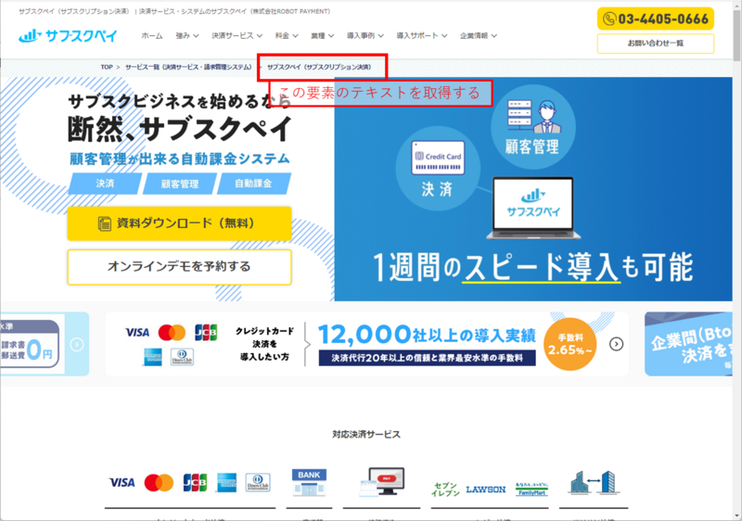
Task: Expand the 導入事例 dropdown menu
Action: pos(365,35)
